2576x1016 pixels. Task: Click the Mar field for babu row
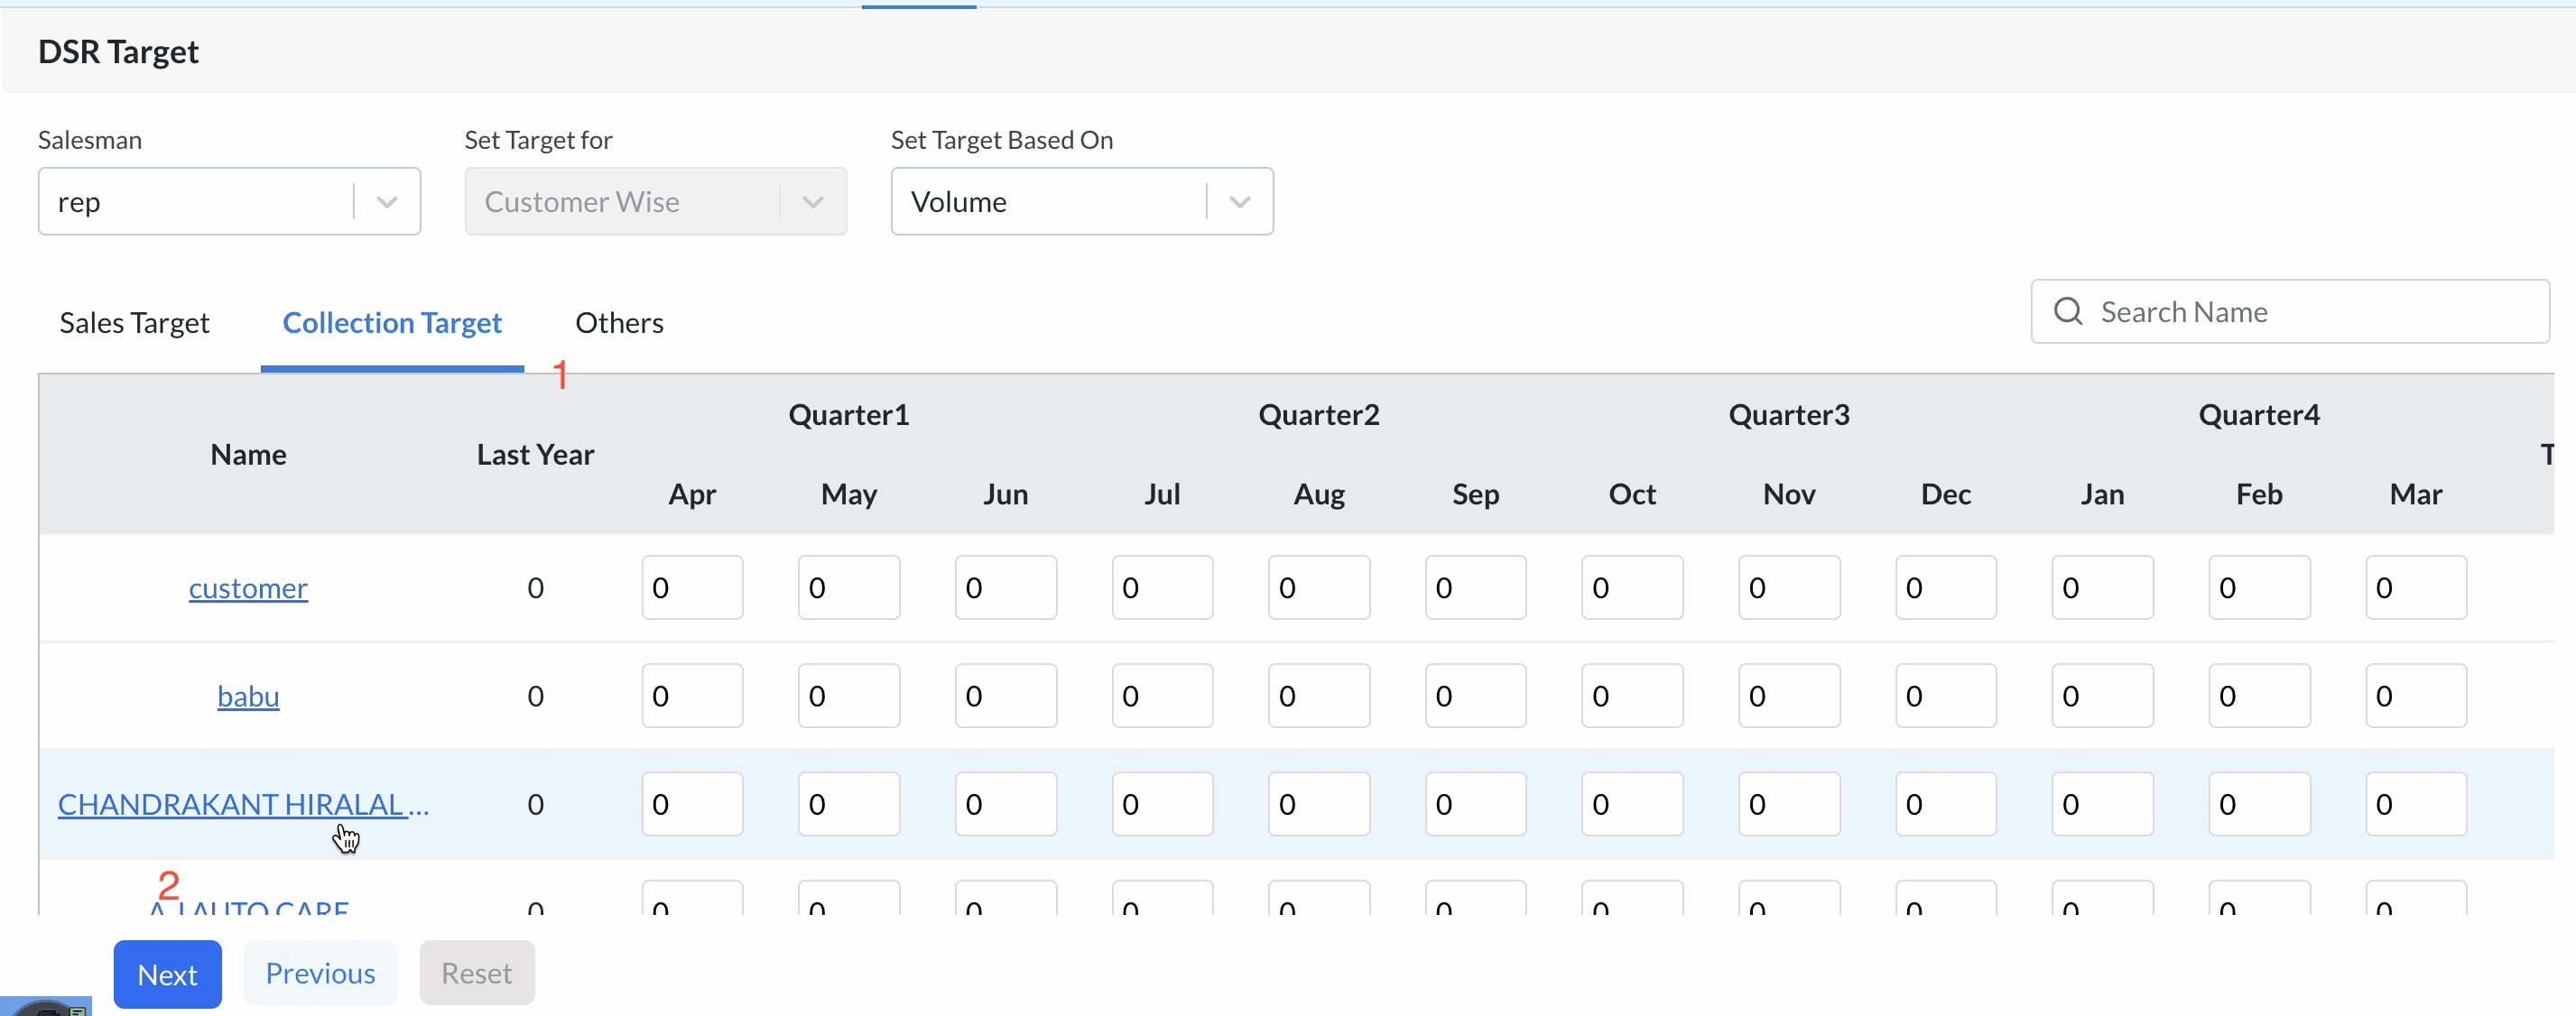2415,696
